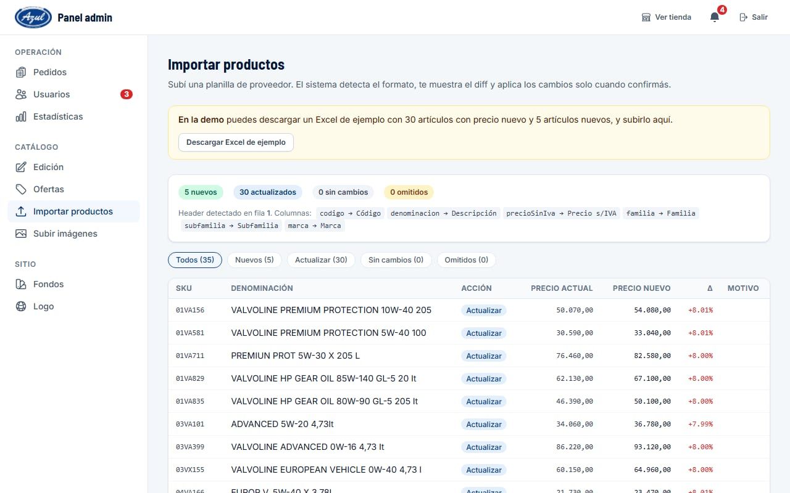Image resolution: width=790 pixels, height=493 pixels.
Task: Click the Ver tienda link
Action: click(x=667, y=17)
